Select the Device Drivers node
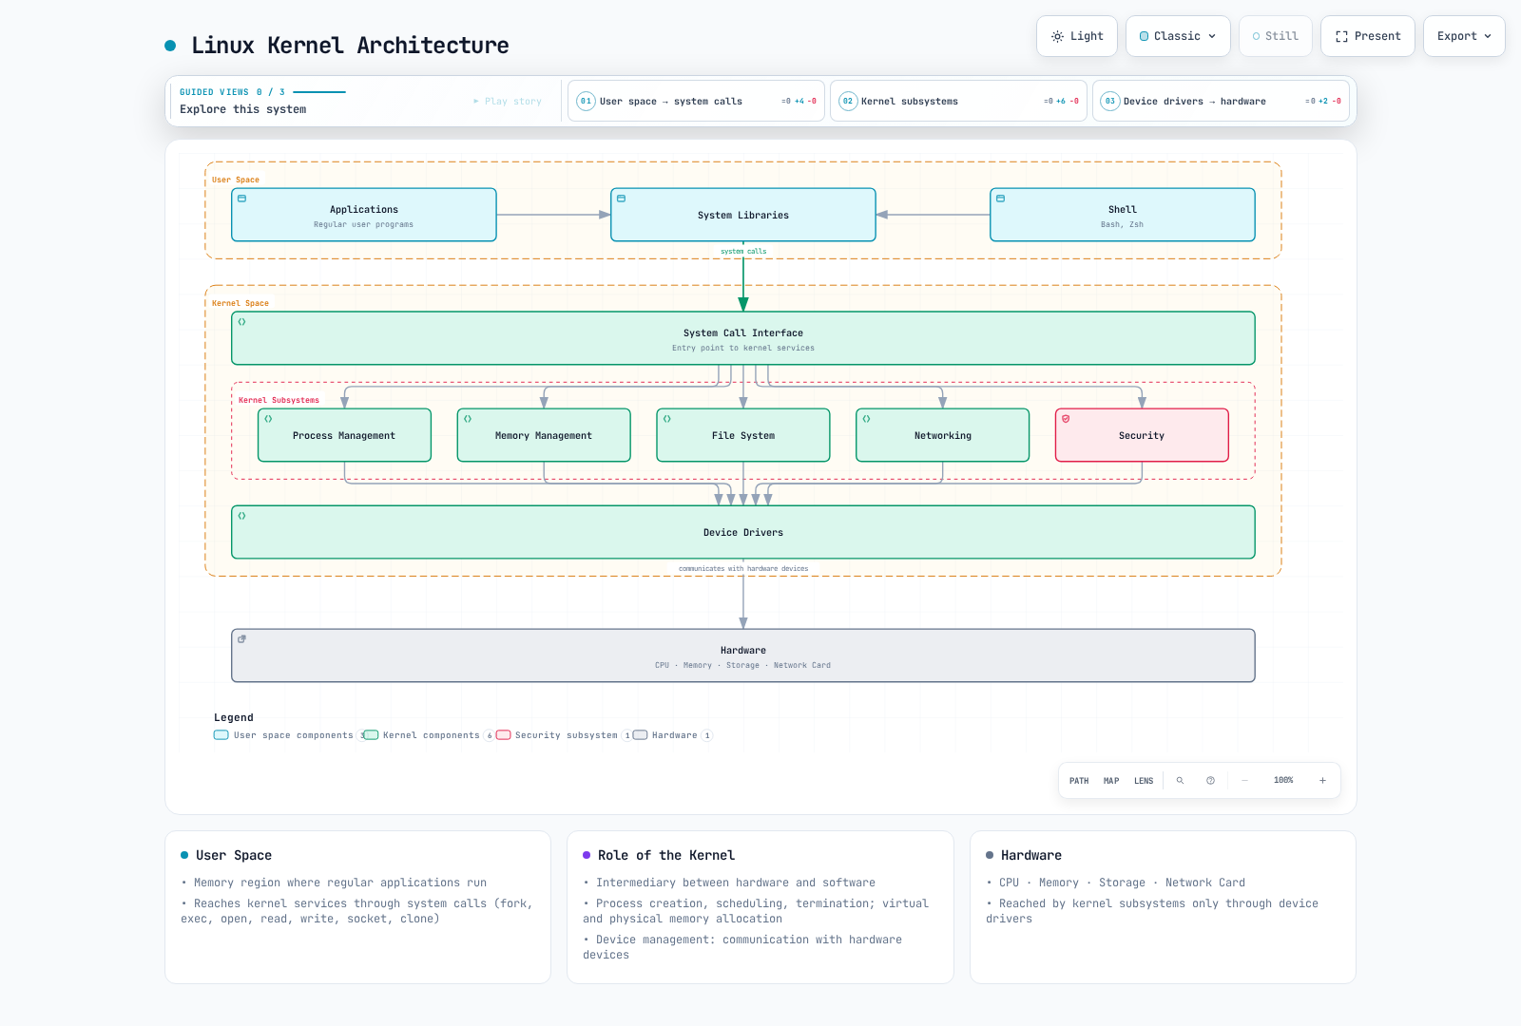This screenshot has height=1026, width=1521. click(x=743, y=532)
